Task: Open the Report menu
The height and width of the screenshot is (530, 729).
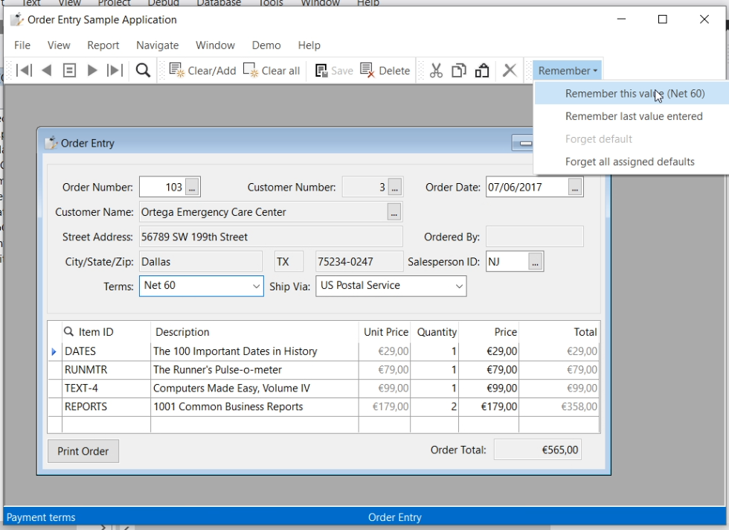Action: coord(103,45)
